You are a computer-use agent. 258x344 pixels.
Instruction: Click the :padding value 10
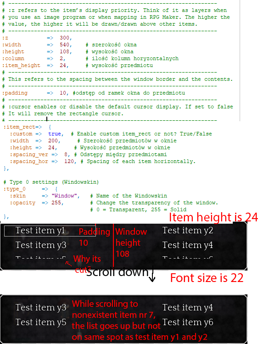point(63,93)
